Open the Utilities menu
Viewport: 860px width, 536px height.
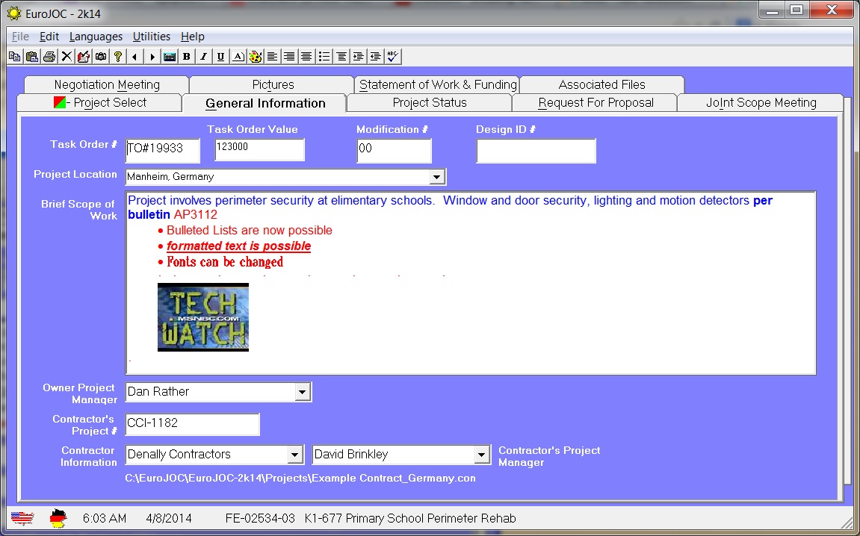[x=151, y=37]
